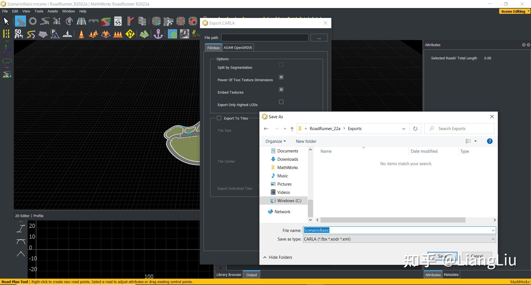Select the parking lot tool icon
531x285 pixels.
pos(55,34)
